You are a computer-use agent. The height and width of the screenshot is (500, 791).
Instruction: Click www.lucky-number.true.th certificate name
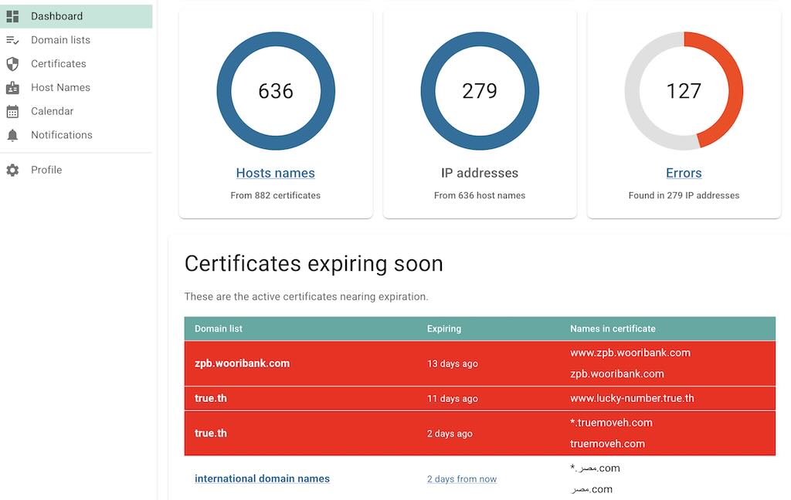(x=632, y=398)
